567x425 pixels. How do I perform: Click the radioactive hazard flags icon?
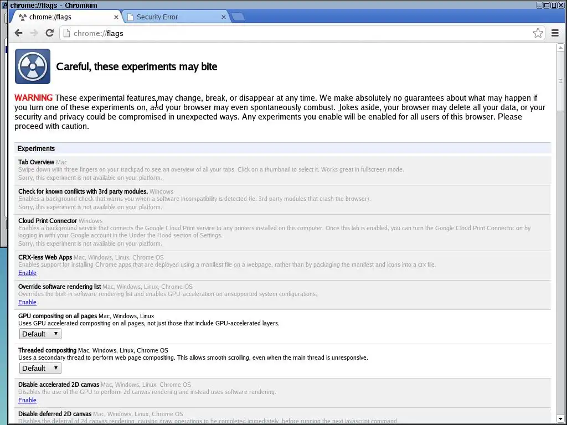33,66
